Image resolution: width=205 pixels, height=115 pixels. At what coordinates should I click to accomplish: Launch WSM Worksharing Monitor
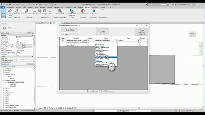click(x=60, y=12)
